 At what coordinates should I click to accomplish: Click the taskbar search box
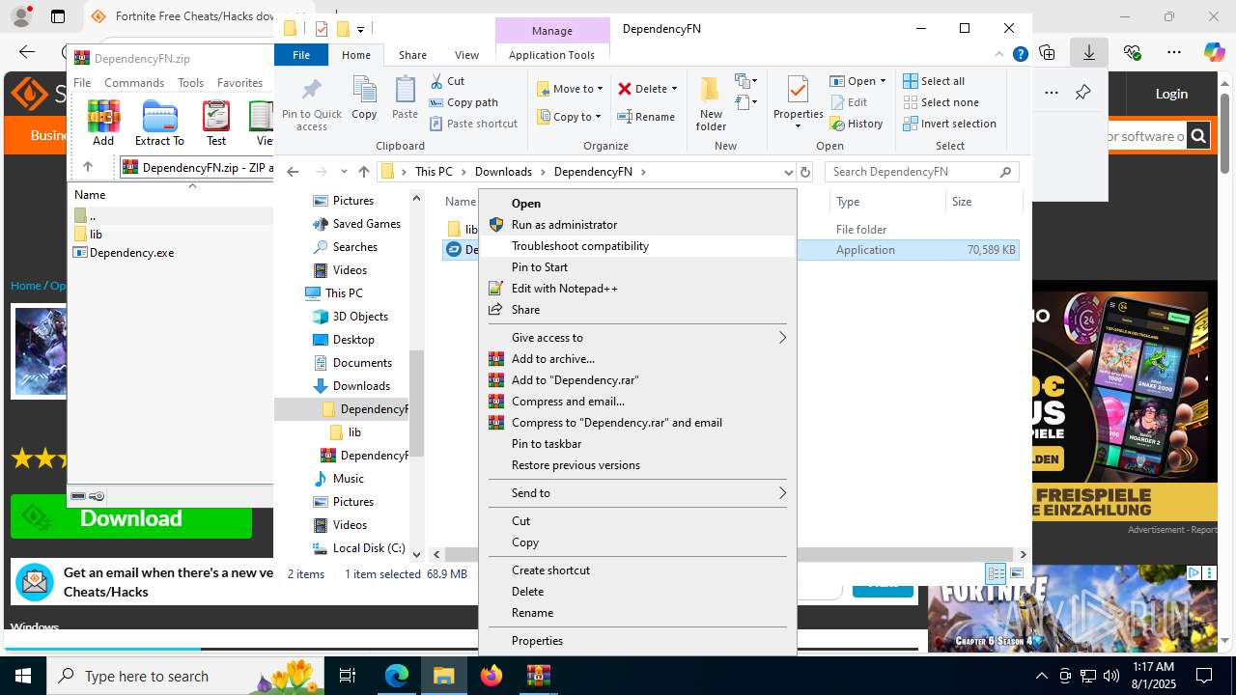(x=183, y=676)
